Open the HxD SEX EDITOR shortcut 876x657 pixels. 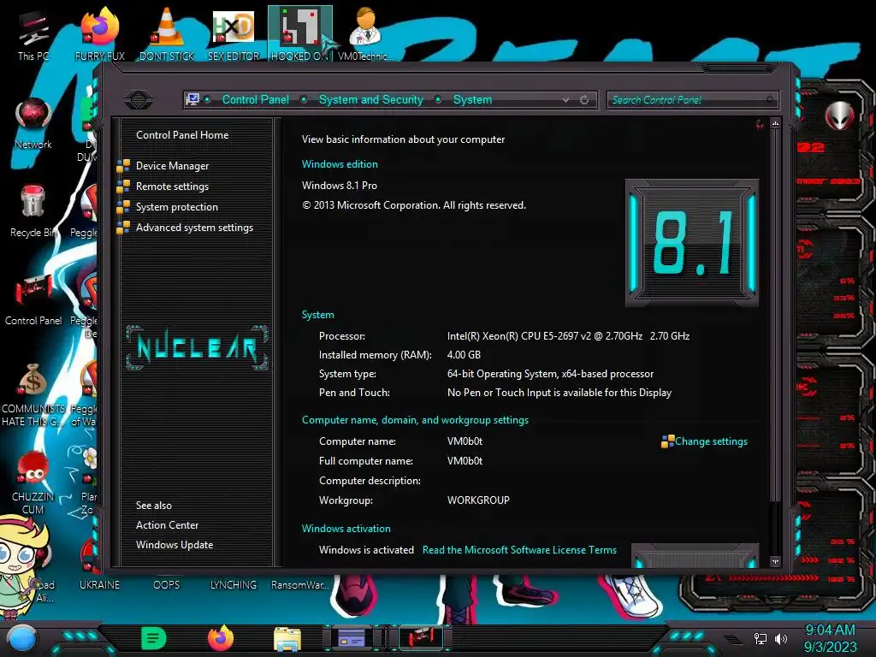tap(234, 33)
